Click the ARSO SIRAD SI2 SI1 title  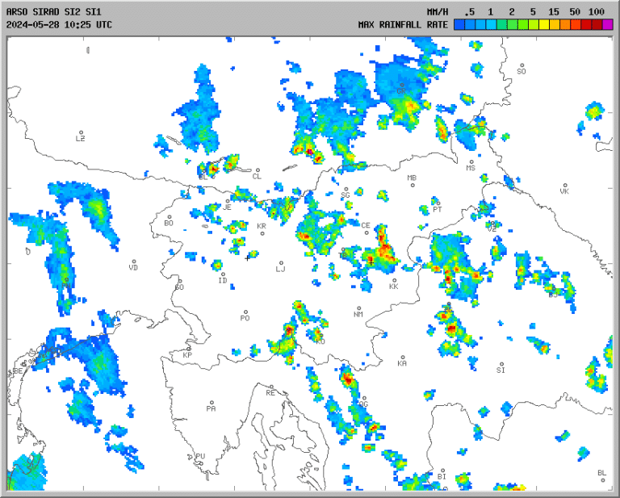[x=53, y=11]
